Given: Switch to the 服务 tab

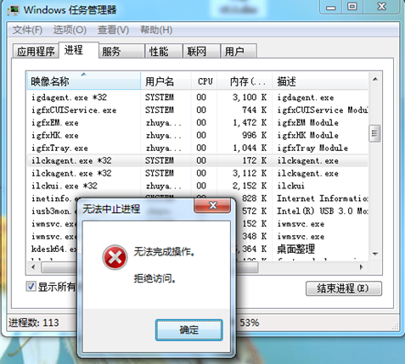Looking at the screenshot, I should pyautogui.click(x=121, y=52).
